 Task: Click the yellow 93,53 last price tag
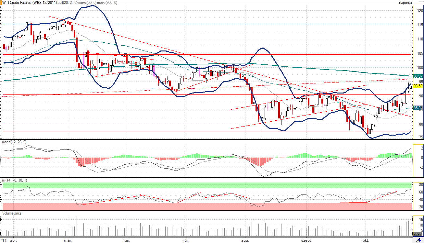418,86
